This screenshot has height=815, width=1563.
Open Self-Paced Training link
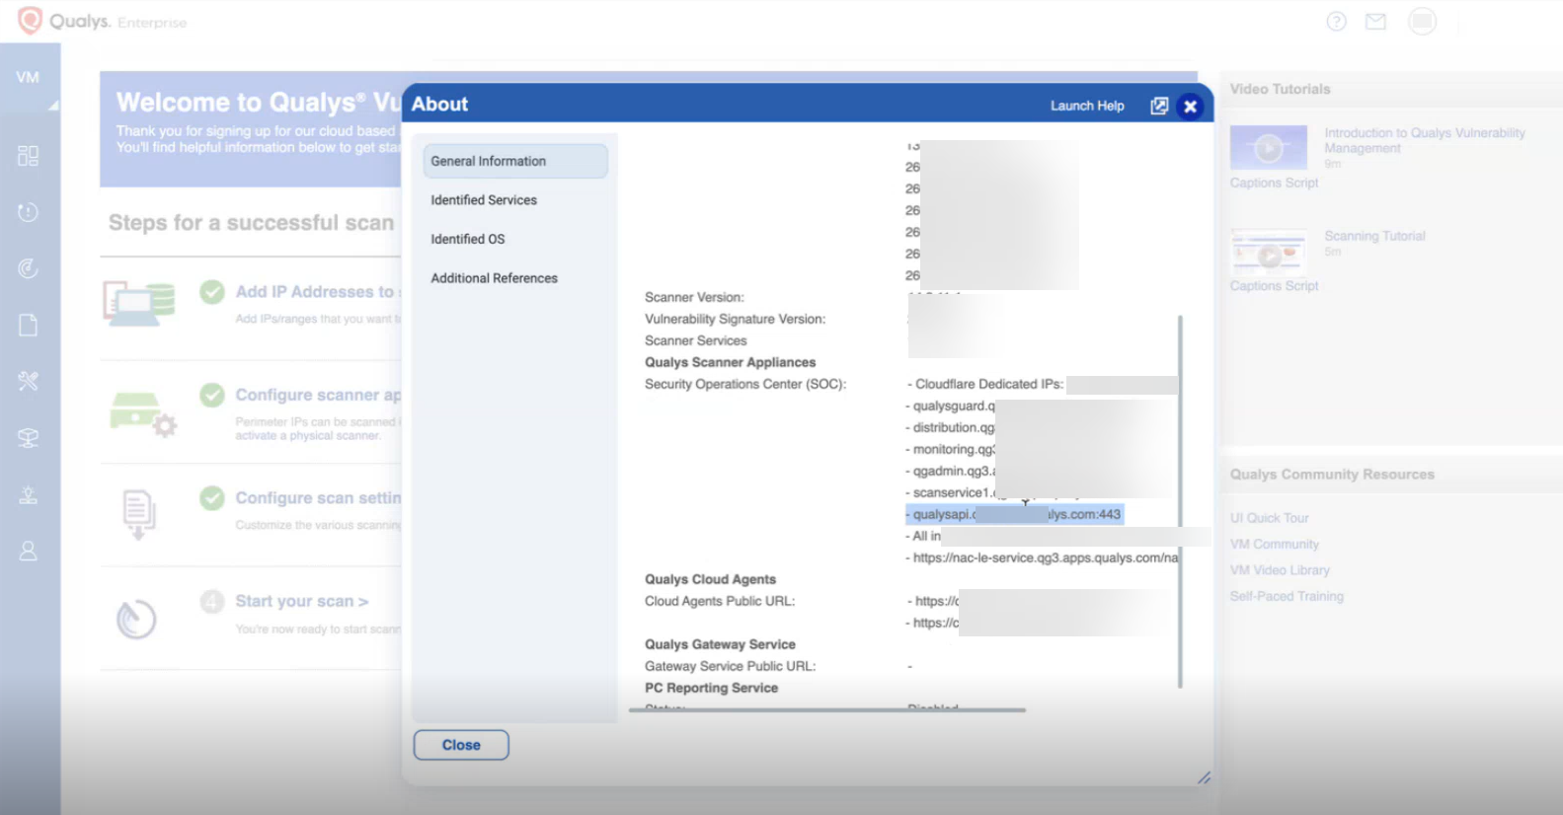pyautogui.click(x=1287, y=596)
